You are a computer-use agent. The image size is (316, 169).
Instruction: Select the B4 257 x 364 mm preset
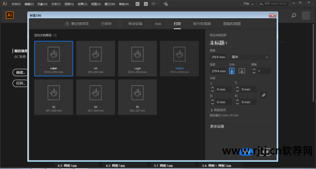[x=95, y=97]
